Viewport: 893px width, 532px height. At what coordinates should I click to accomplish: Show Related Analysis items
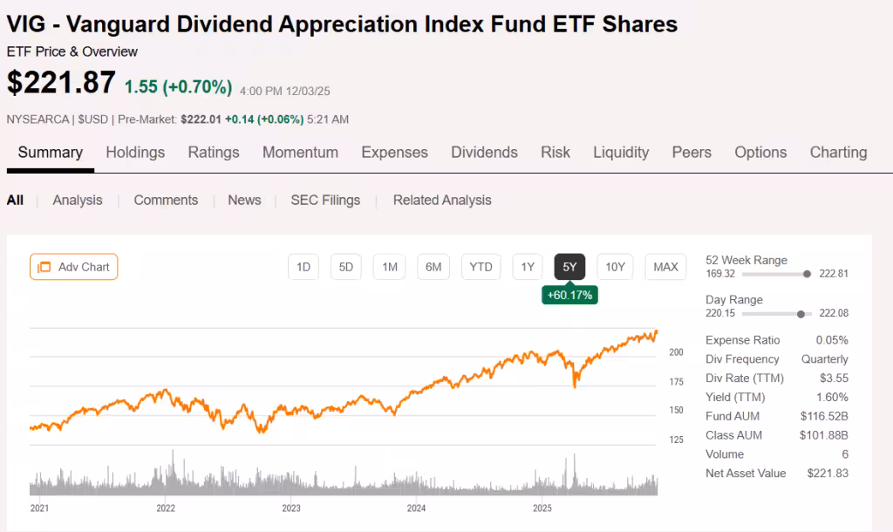click(442, 201)
